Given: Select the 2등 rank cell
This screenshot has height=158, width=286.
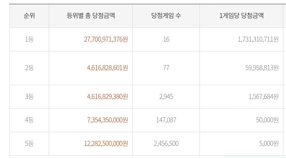Looking at the screenshot, I should point(29,68).
